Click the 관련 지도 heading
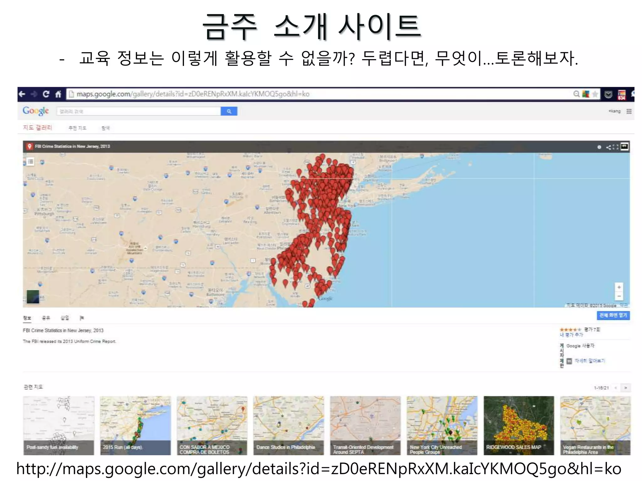This screenshot has height=481, width=642. click(x=33, y=387)
